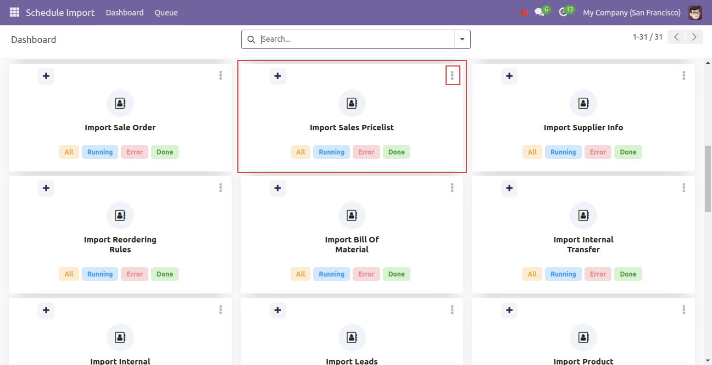Image resolution: width=712 pixels, height=365 pixels.
Task: Click plus icon on Import Bill Of Material card
Action: [278, 188]
